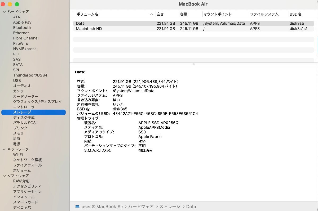This screenshot has height=211, width=318.
Task: Sort by BSD名 column header
Action: pyautogui.click(x=295, y=14)
